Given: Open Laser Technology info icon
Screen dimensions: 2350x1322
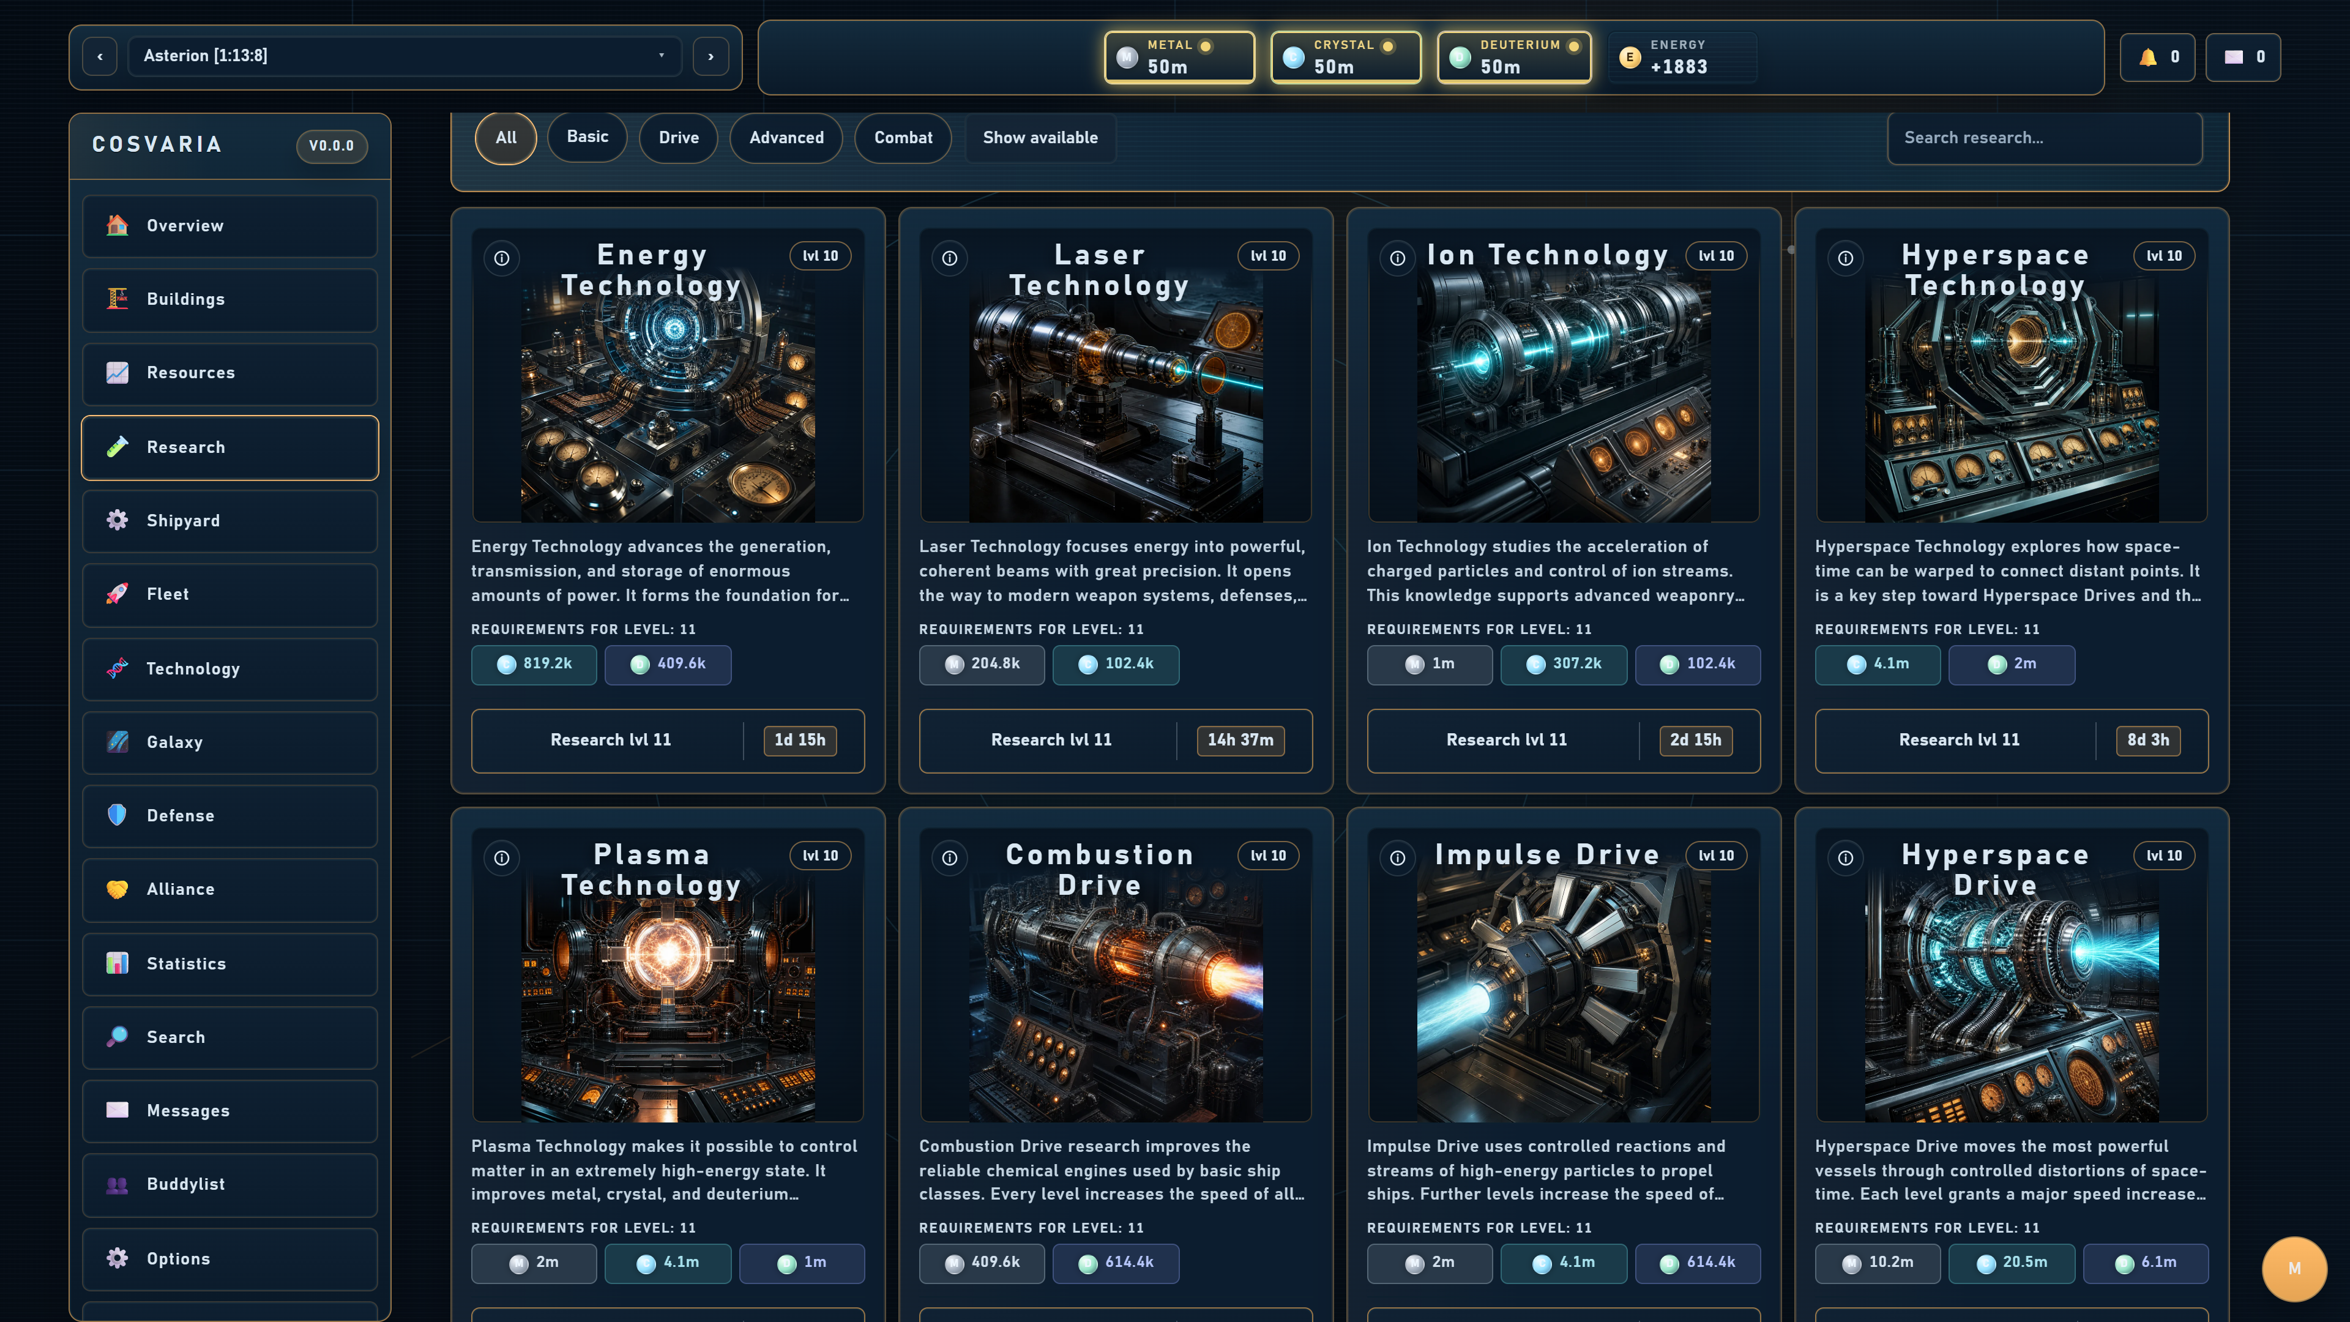Looking at the screenshot, I should click(950, 258).
